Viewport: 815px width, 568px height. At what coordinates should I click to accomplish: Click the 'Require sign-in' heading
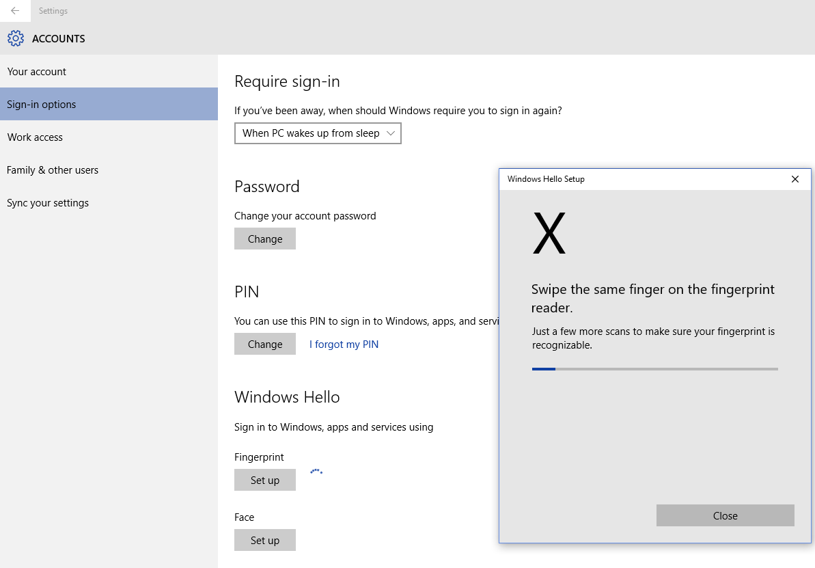[287, 81]
